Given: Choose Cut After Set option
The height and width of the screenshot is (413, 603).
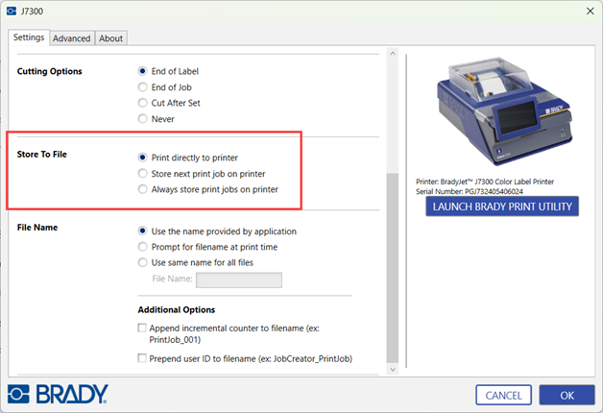Looking at the screenshot, I should tap(143, 103).
